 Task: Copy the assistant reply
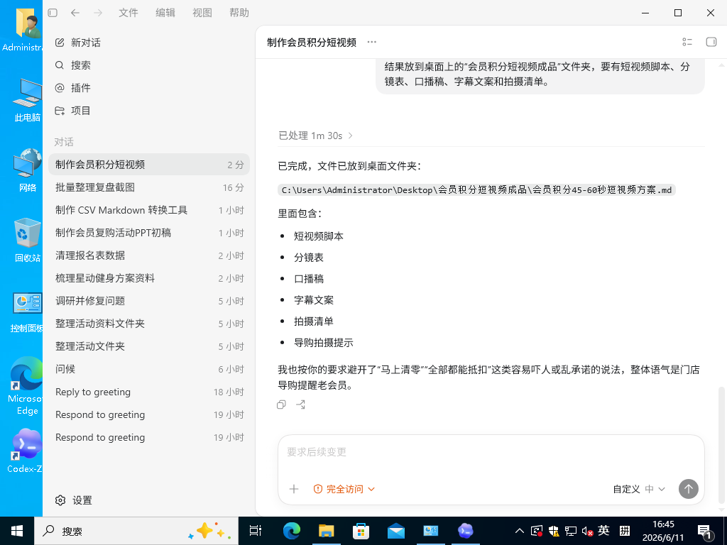(281, 404)
